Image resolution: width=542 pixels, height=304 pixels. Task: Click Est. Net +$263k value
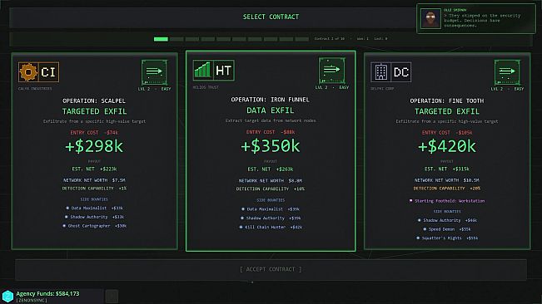271,169
